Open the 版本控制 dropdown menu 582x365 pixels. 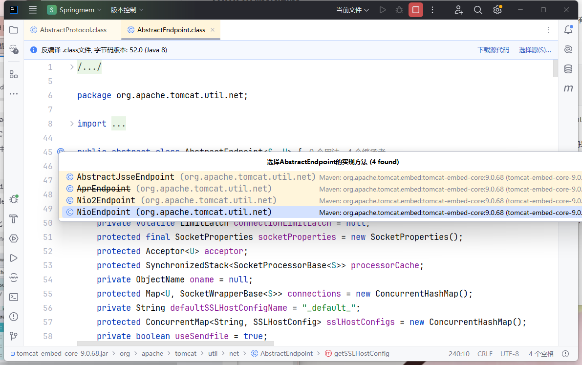[127, 10]
